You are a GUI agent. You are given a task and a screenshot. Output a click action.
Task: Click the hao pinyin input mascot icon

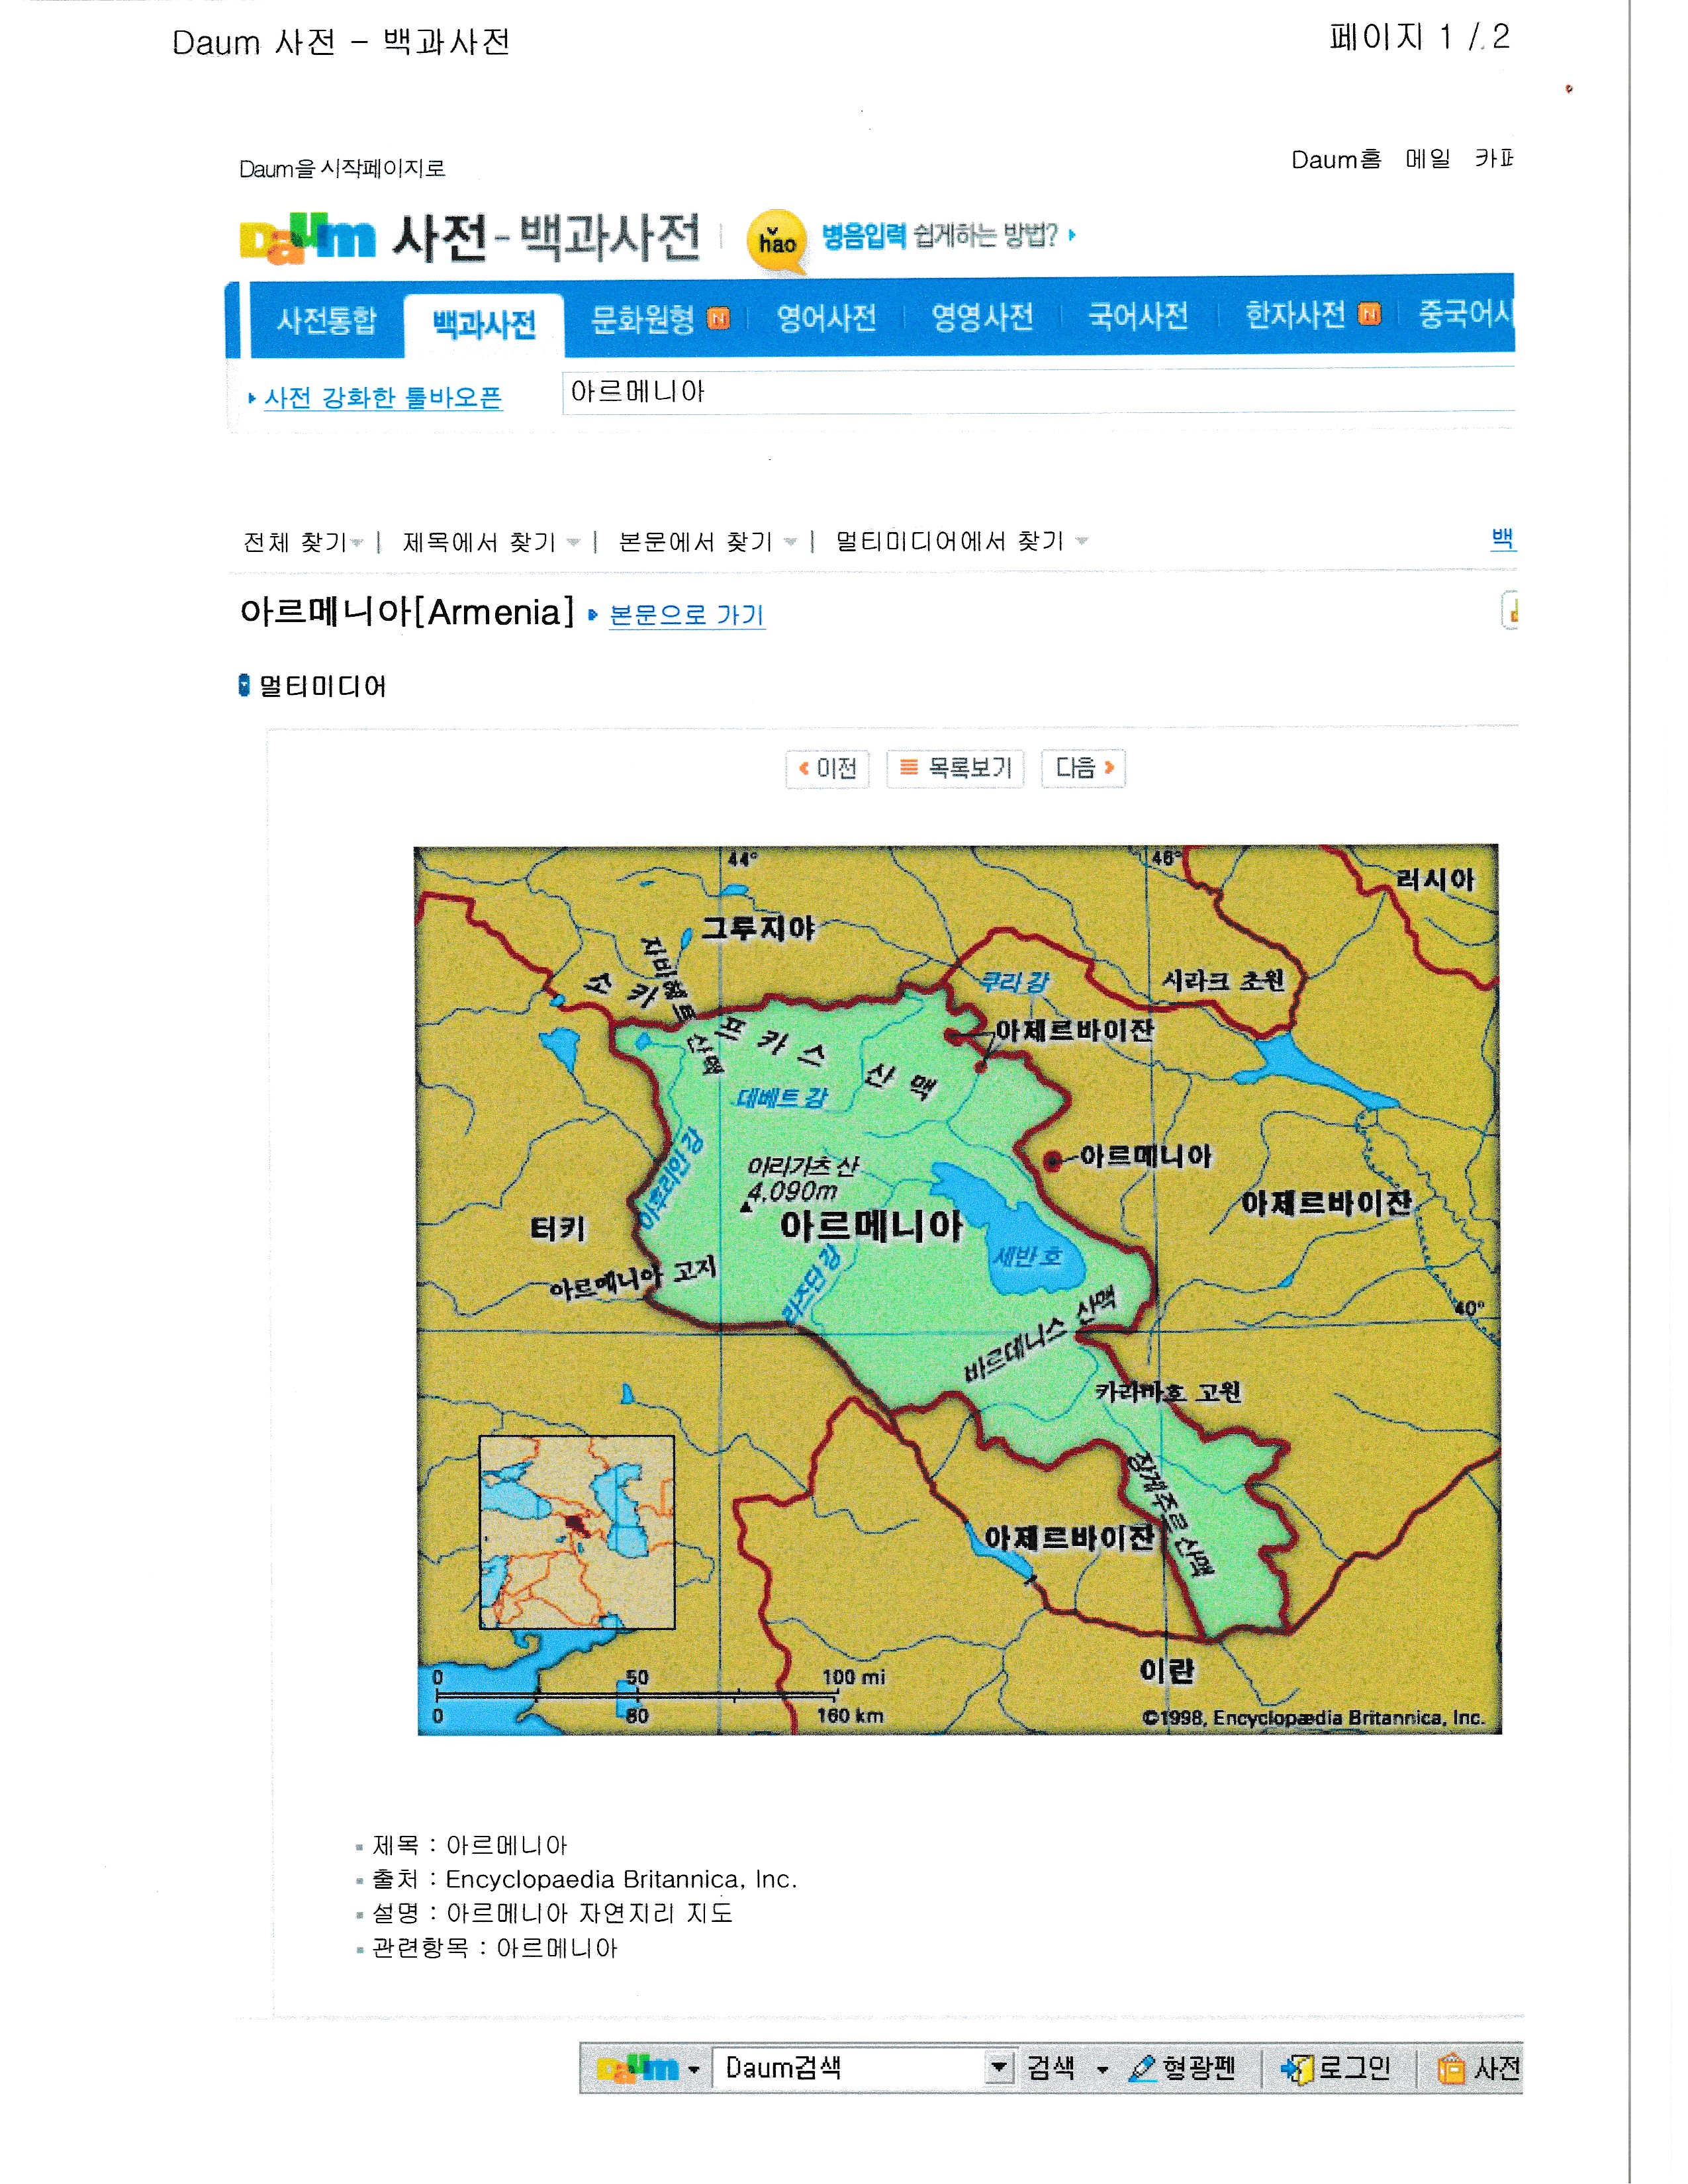coord(776,240)
